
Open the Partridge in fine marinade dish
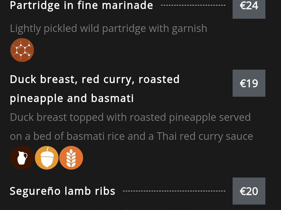tap(81, 5)
